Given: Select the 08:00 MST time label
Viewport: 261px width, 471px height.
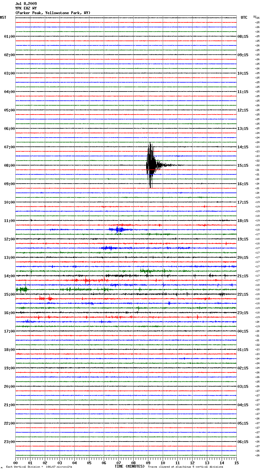Looking at the screenshot, I should 10,165.
